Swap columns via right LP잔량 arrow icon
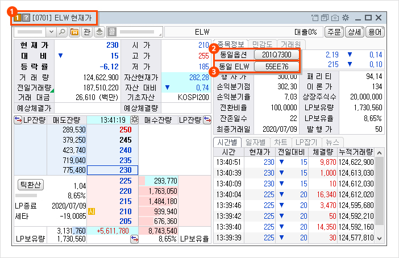Viewport: 399px width, 258px height. [207, 119]
